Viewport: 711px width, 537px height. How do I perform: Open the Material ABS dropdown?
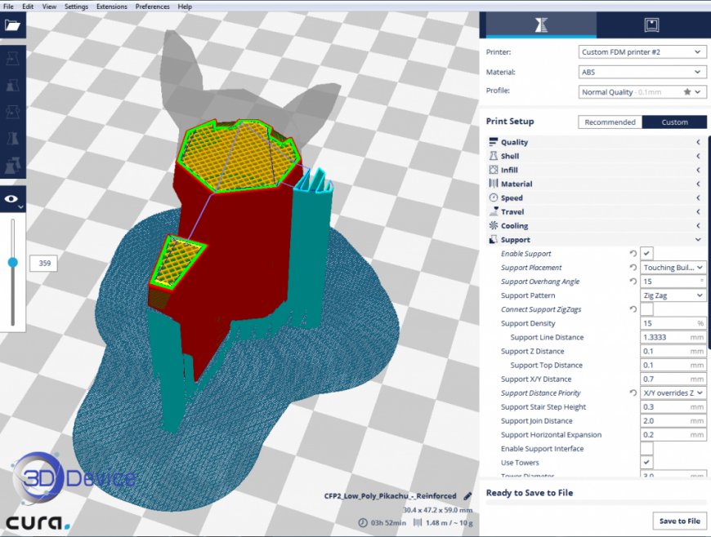[x=642, y=72]
